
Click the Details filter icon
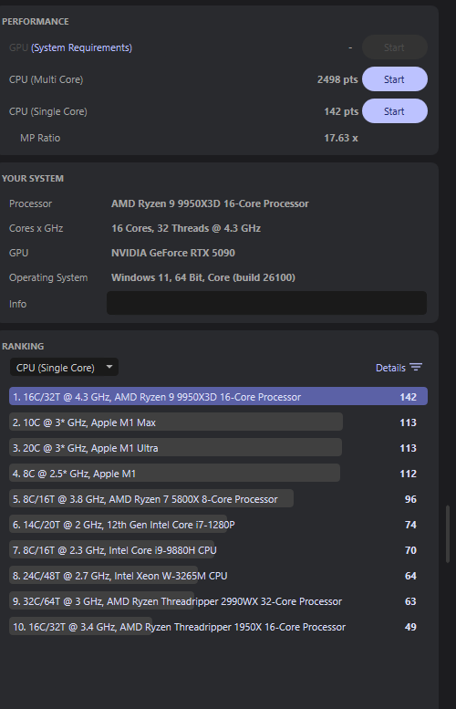415,367
